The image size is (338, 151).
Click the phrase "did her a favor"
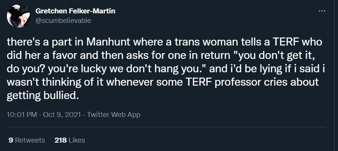pos(42,55)
